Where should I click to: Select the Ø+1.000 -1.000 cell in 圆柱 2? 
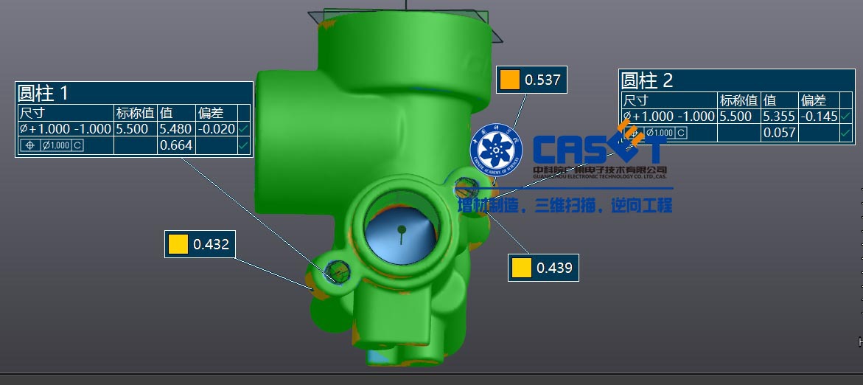[x=668, y=117]
